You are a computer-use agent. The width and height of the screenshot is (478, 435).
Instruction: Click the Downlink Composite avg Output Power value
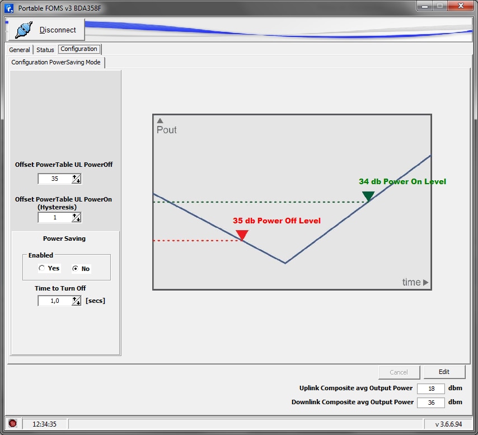point(431,403)
